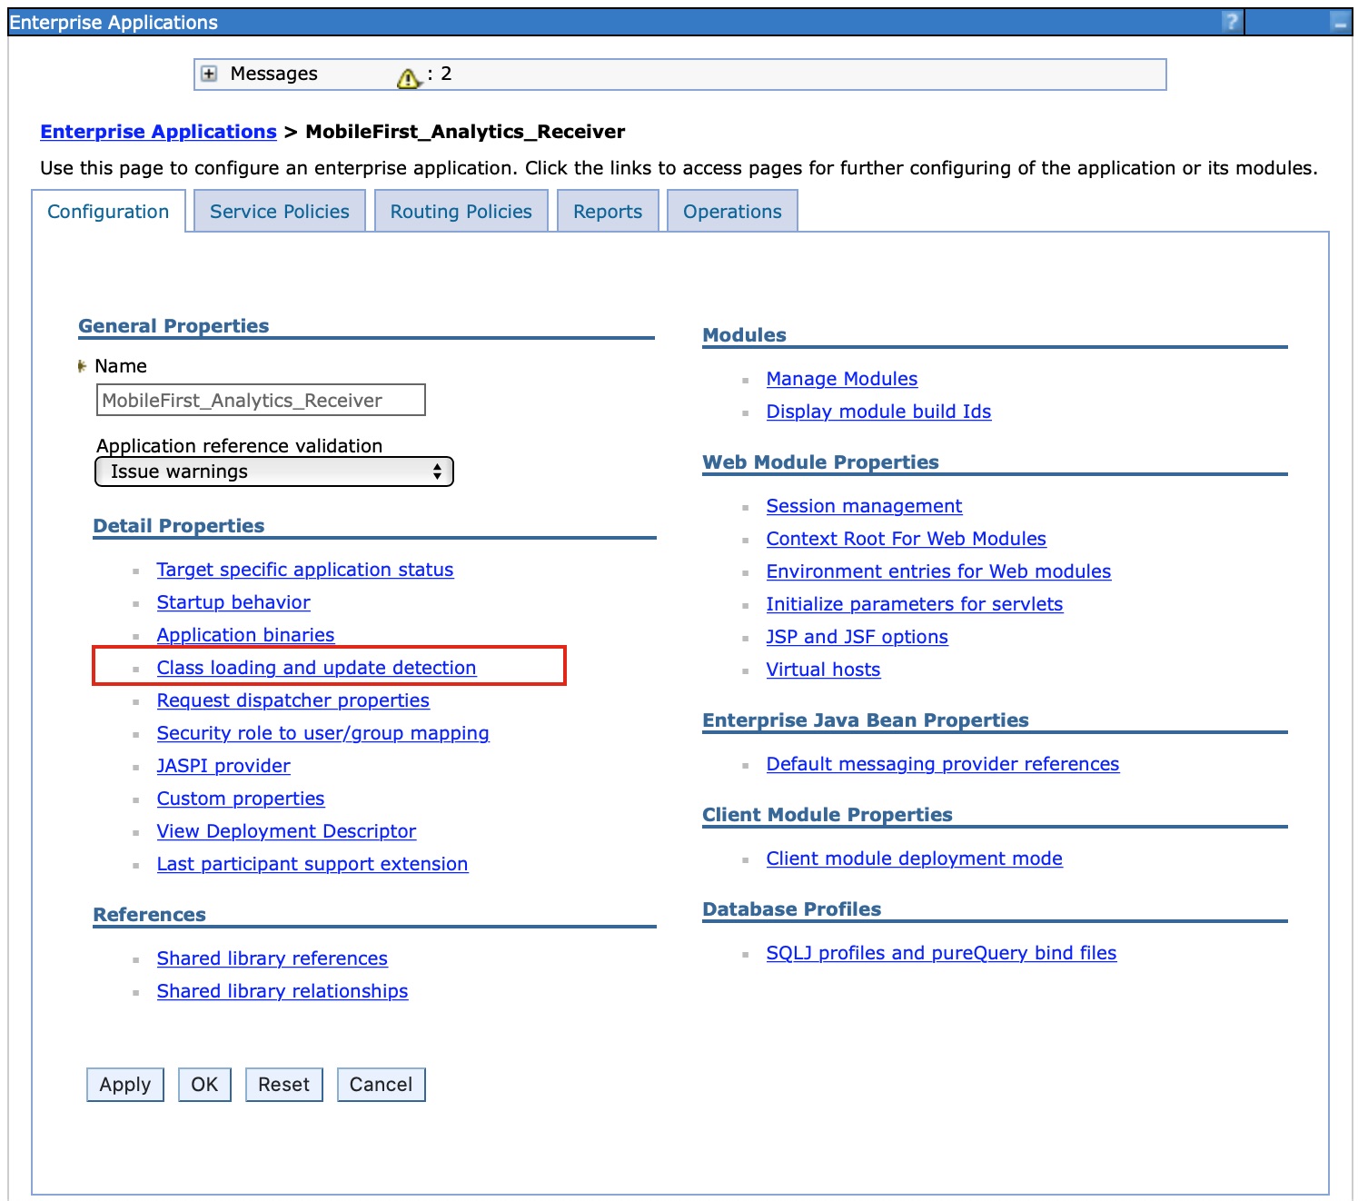Open the Reports tab
Viewport: 1368px width, 1201px height.
coord(608,212)
